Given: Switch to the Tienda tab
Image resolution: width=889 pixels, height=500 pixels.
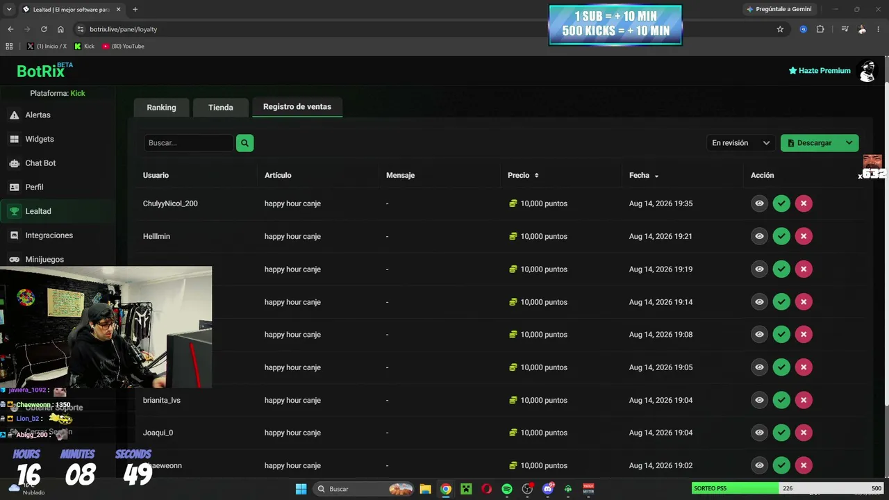Looking at the screenshot, I should (220, 108).
